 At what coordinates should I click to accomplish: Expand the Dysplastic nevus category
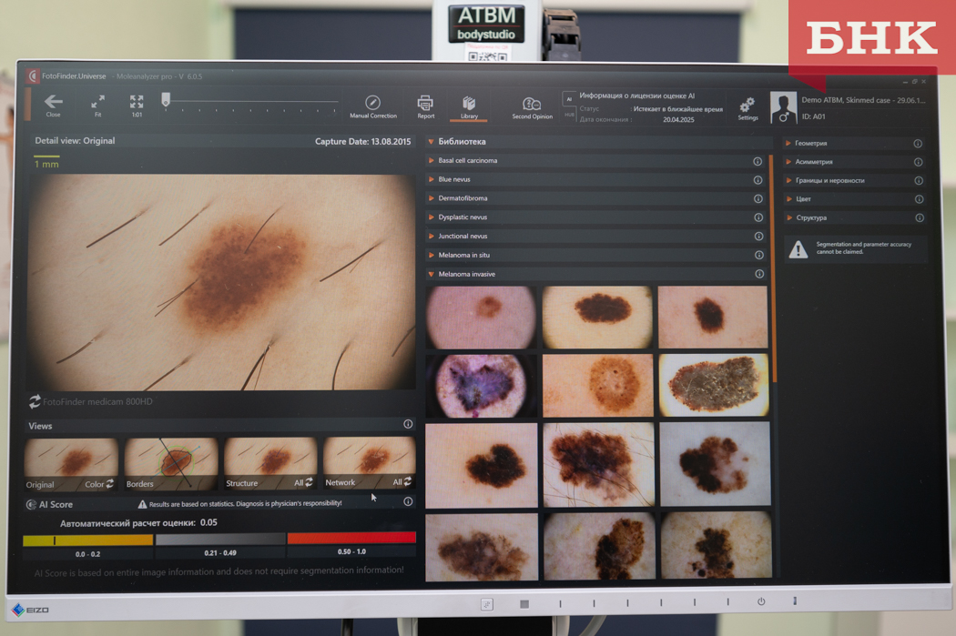point(432,217)
